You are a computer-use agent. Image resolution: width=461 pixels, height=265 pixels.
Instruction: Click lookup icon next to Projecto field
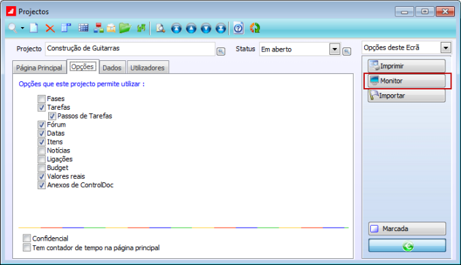click(x=221, y=52)
